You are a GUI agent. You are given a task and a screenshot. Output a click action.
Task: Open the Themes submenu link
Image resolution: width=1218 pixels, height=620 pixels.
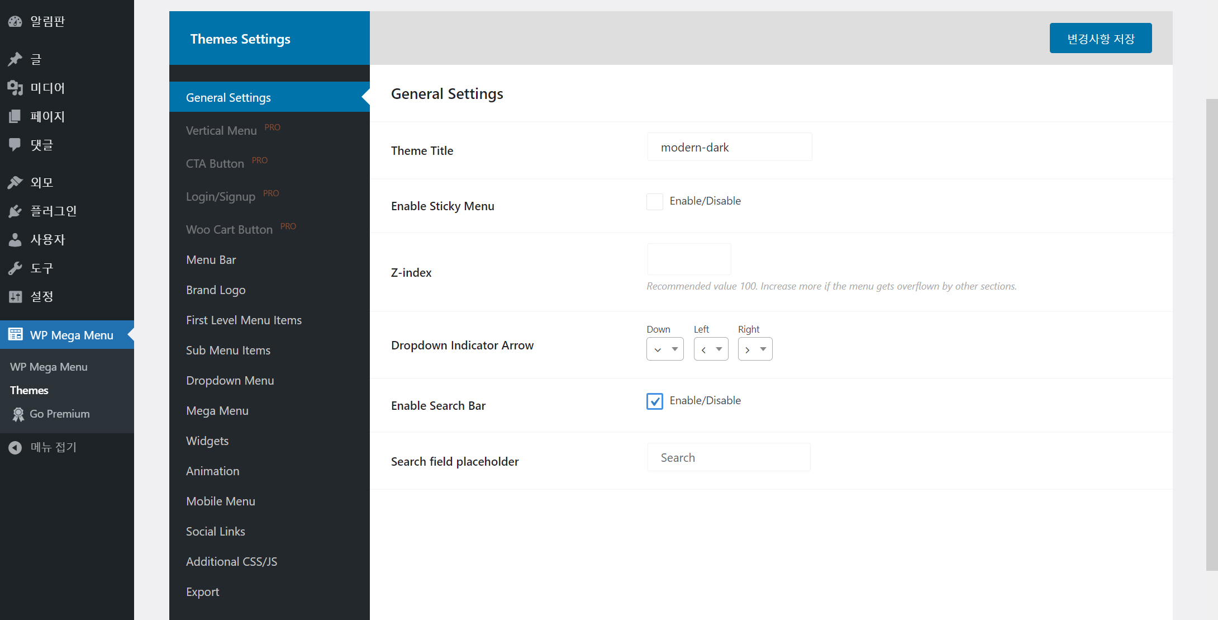(29, 390)
